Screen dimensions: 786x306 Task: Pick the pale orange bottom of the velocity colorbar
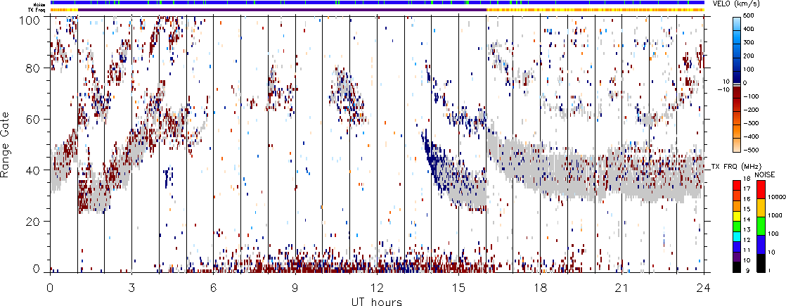738,146
